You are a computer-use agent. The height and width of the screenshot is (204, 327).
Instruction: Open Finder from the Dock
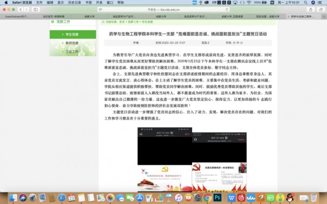click(x=13, y=197)
